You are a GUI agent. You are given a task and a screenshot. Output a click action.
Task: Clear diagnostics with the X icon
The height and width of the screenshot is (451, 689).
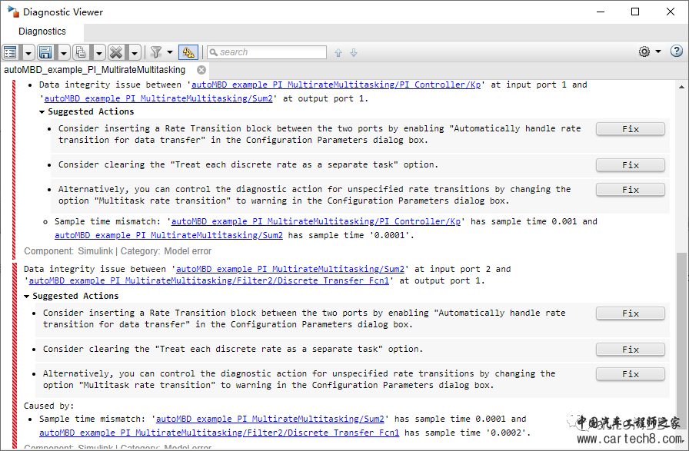coord(116,52)
